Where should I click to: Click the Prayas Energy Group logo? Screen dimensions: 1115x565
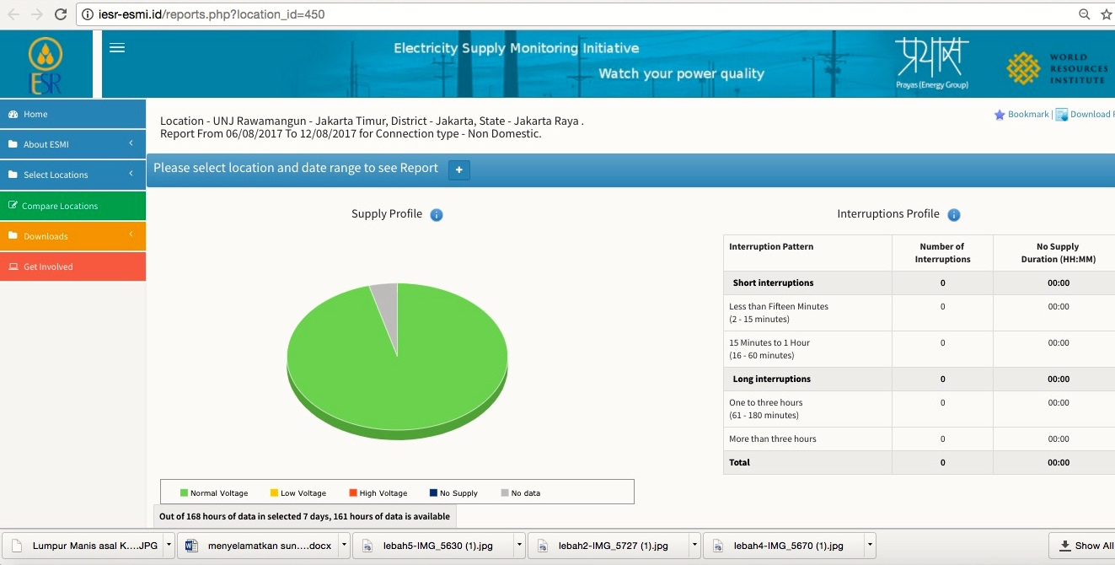click(x=931, y=63)
